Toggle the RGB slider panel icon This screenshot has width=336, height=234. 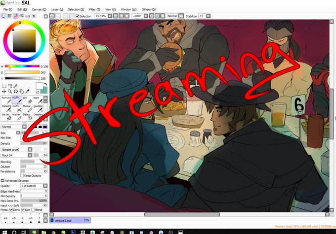(x=9, y=16)
